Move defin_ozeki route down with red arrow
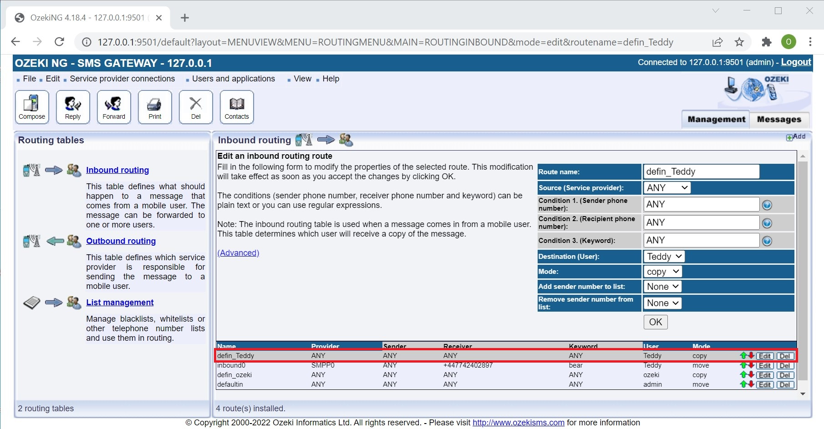The height and width of the screenshot is (429, 824). (751, 375)
